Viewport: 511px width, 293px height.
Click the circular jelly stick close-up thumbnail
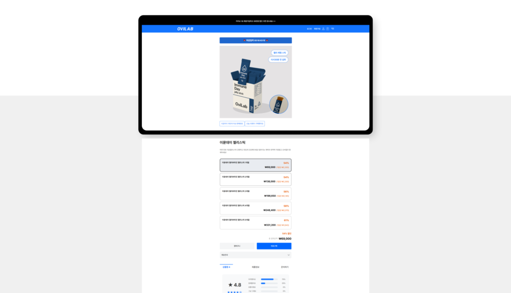(x=278, y=105)
